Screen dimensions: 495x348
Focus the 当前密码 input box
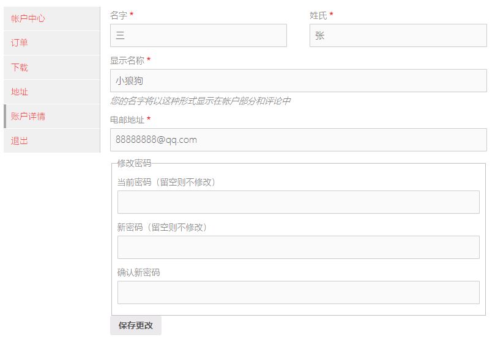tap(299, 202)
